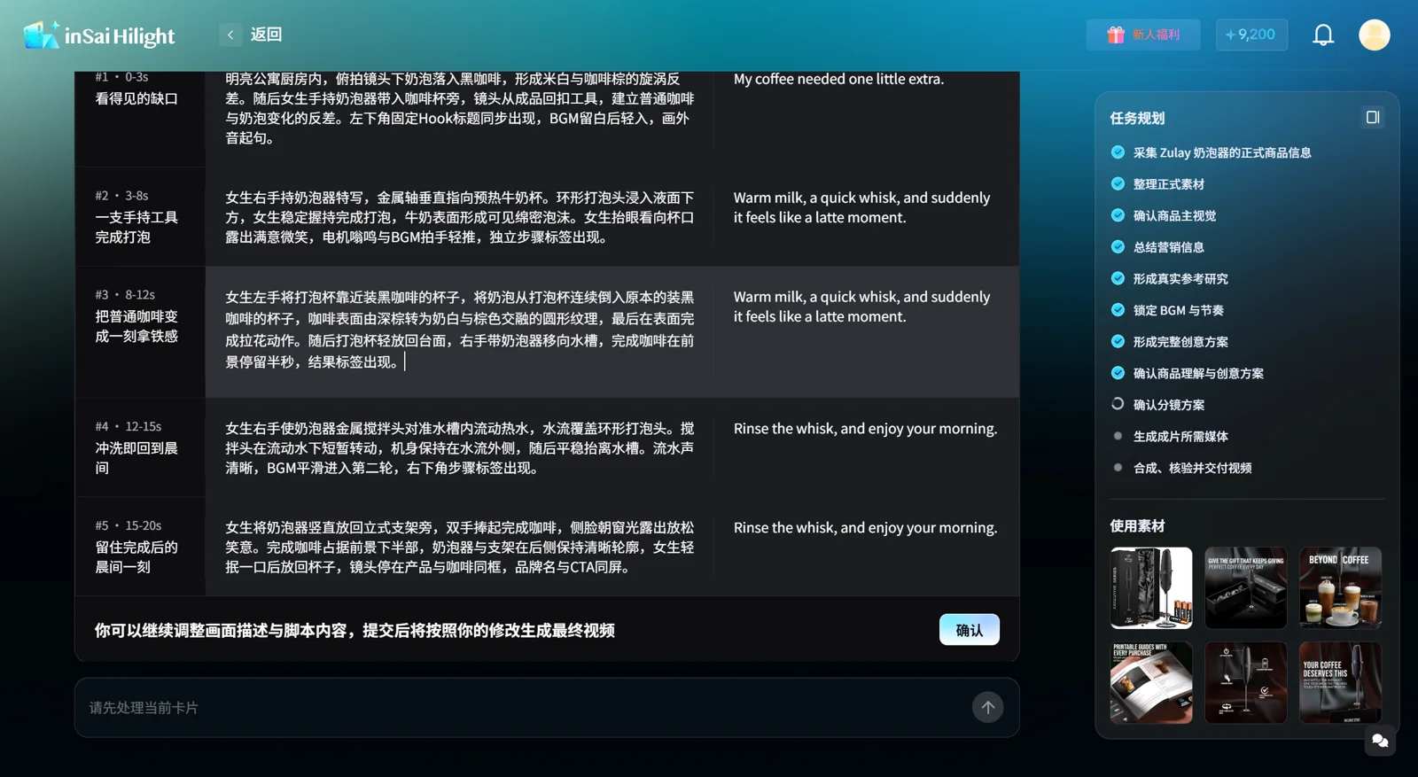This screenshot has width=1418, height=777.
Task: Click loading spinner beside 确认分镜方案
Action: tap(1118, 404)
